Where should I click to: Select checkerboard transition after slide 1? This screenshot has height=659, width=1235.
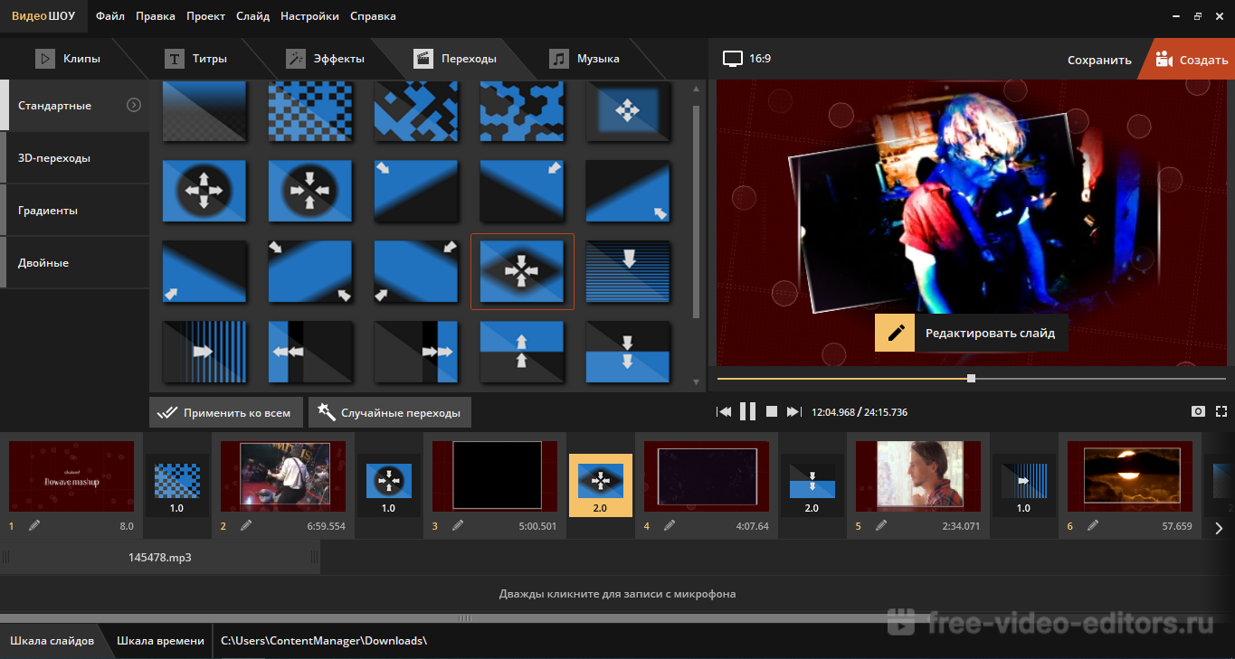pyautogui.click(x=177, y=485)
